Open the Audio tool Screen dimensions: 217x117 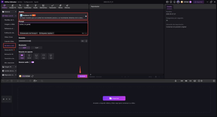[x=36, y=6]
